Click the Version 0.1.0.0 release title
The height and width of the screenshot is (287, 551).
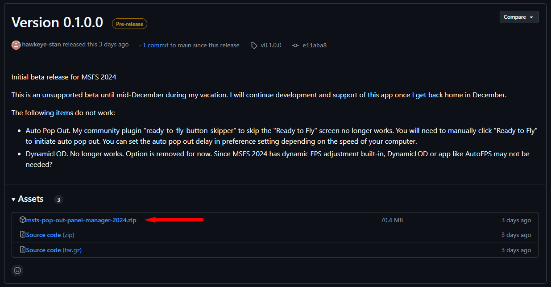(x=57, y=22)
